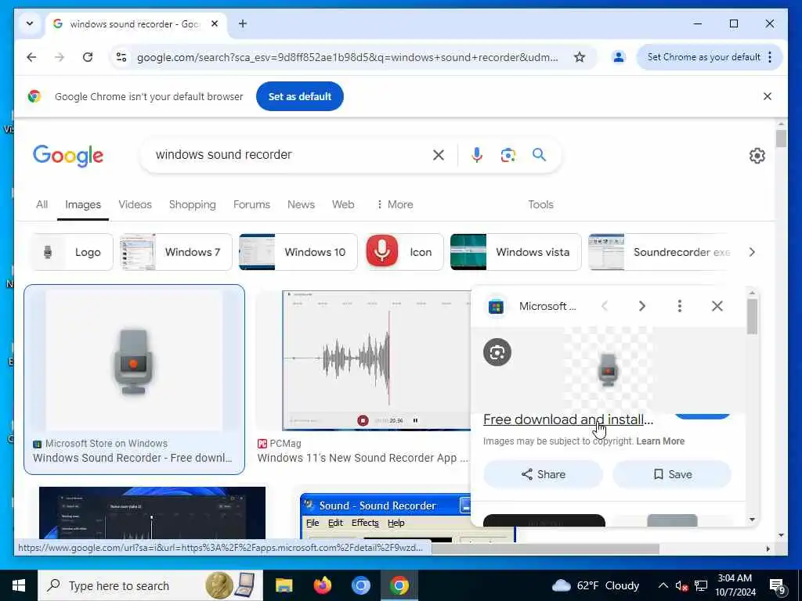Open the Chrome profile avatar menu
The image size is (802, 601).
pos(619,57)
